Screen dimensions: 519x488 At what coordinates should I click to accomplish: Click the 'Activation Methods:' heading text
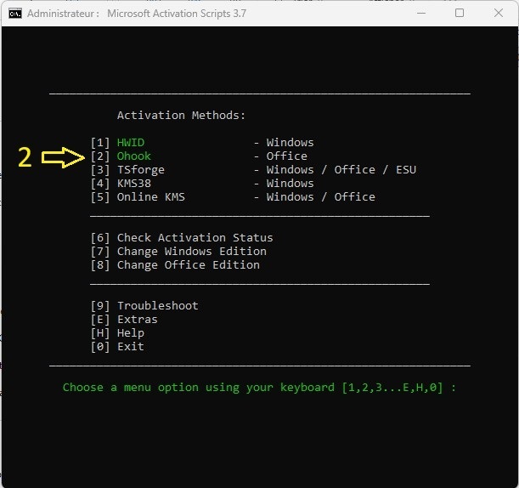(181, 116)
